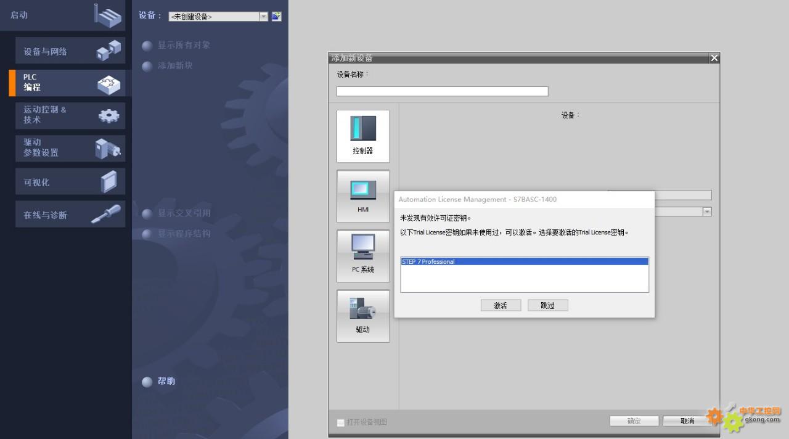Click the 激活 button

point(501,305)
